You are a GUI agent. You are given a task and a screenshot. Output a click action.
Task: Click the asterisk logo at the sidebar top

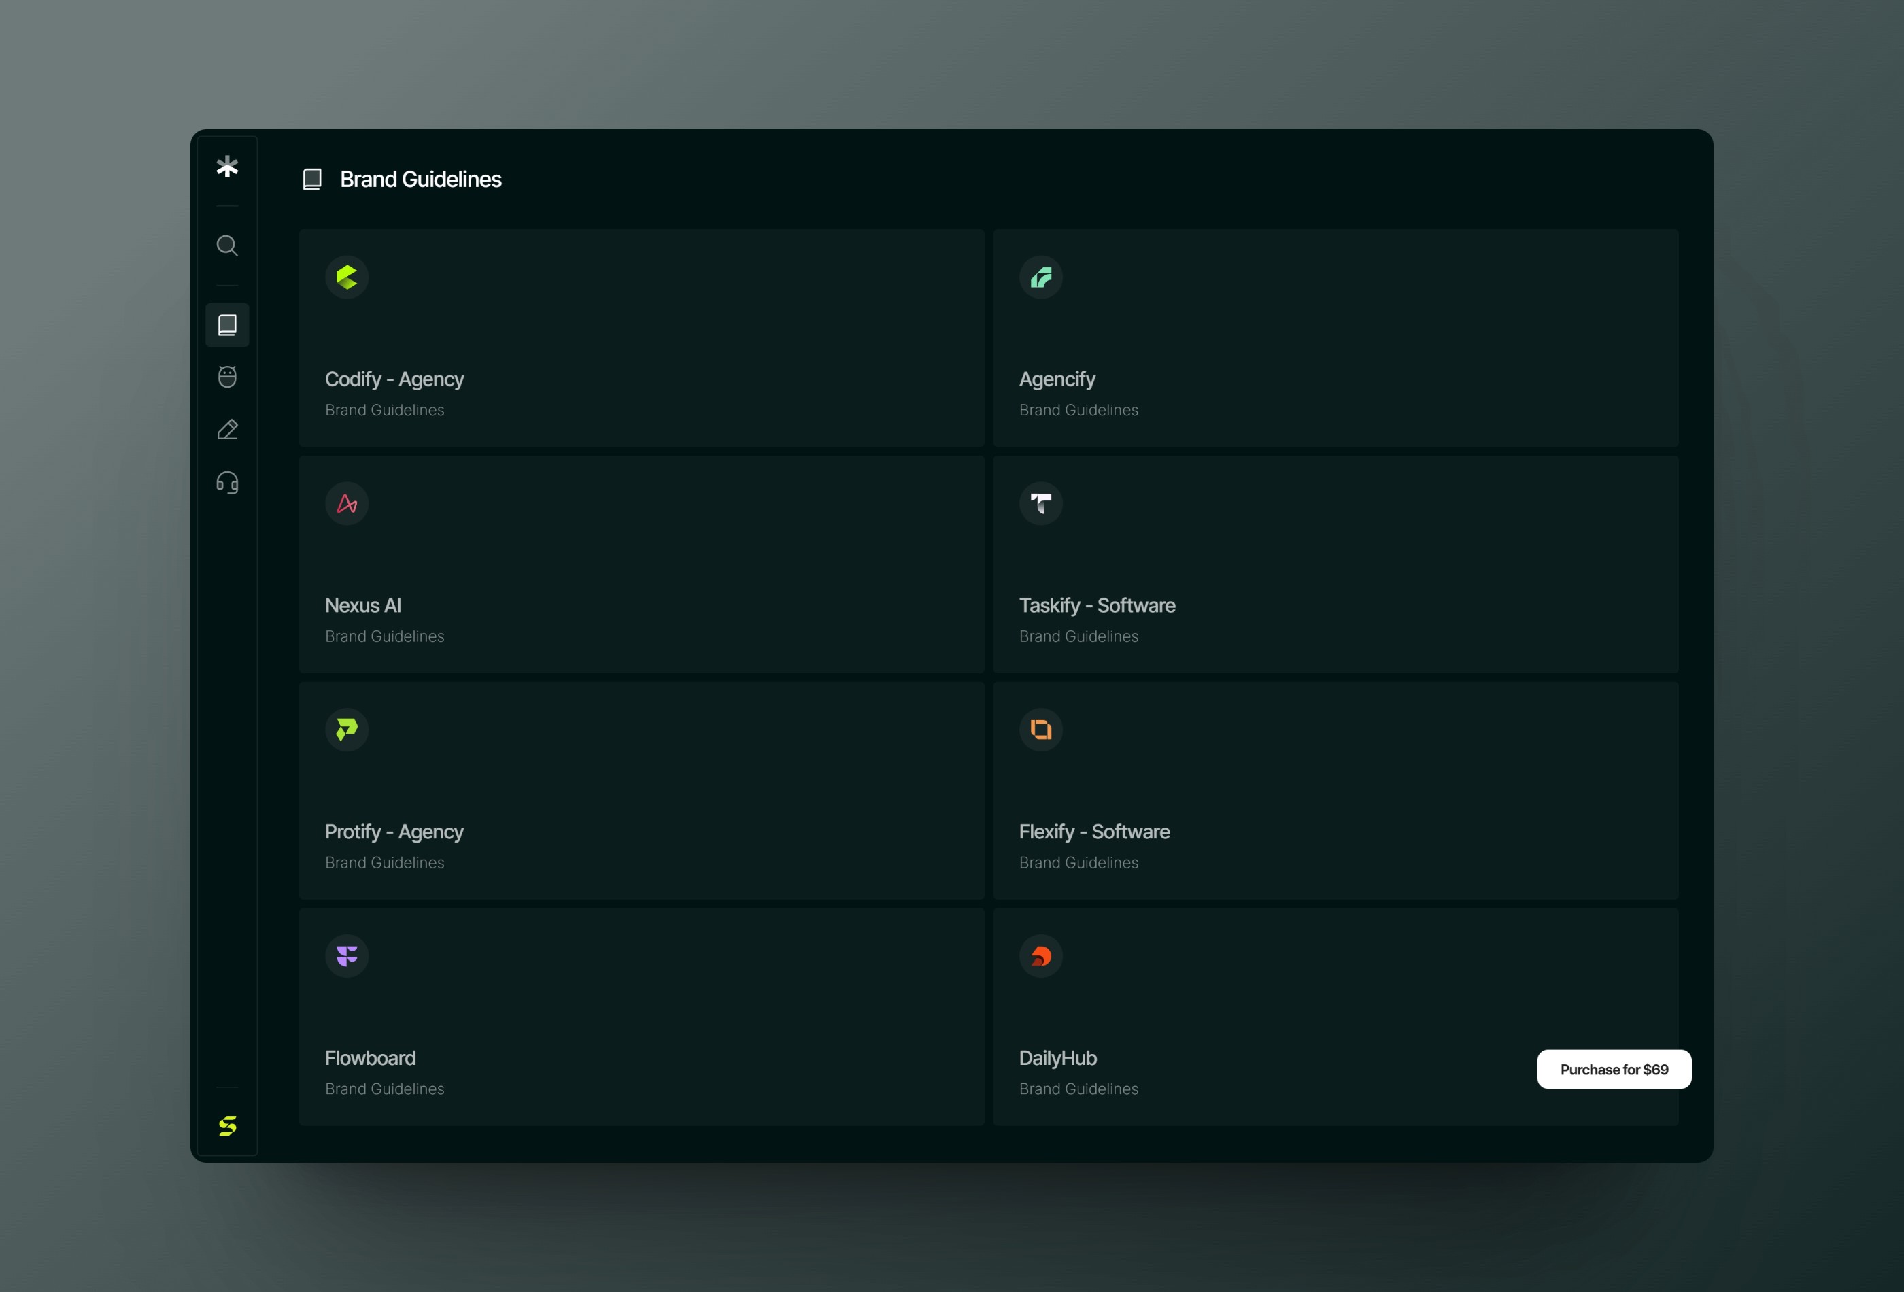pyautogui.click(x=227, y=167)
